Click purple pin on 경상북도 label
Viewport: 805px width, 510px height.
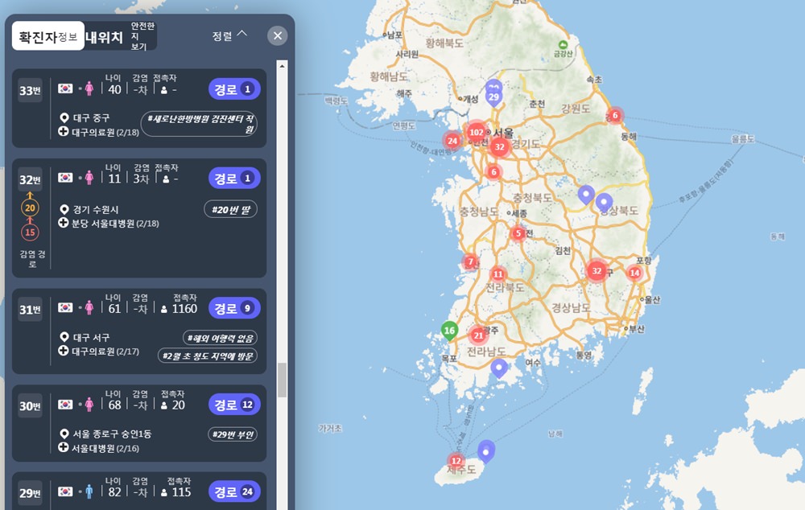pos(604,203)
